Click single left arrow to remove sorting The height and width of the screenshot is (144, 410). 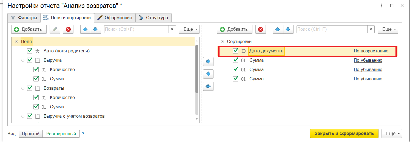208,74
